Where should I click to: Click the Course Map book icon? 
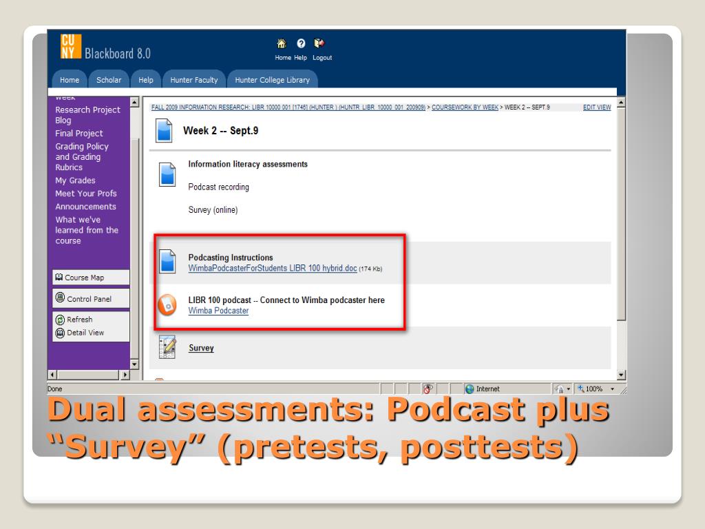[x=59, y=277]
